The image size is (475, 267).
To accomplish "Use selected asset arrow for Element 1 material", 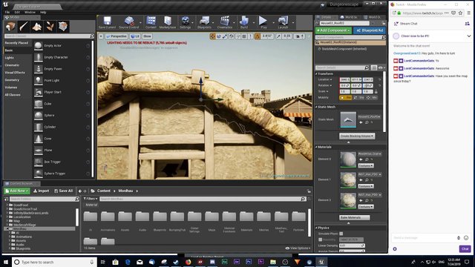I will (x=361, y=179).
